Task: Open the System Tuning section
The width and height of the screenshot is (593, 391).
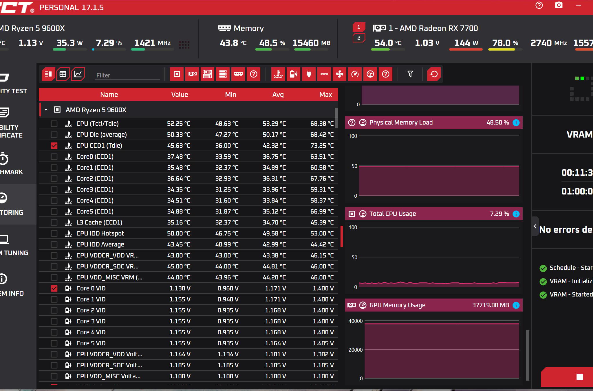Action: point(14,244)
